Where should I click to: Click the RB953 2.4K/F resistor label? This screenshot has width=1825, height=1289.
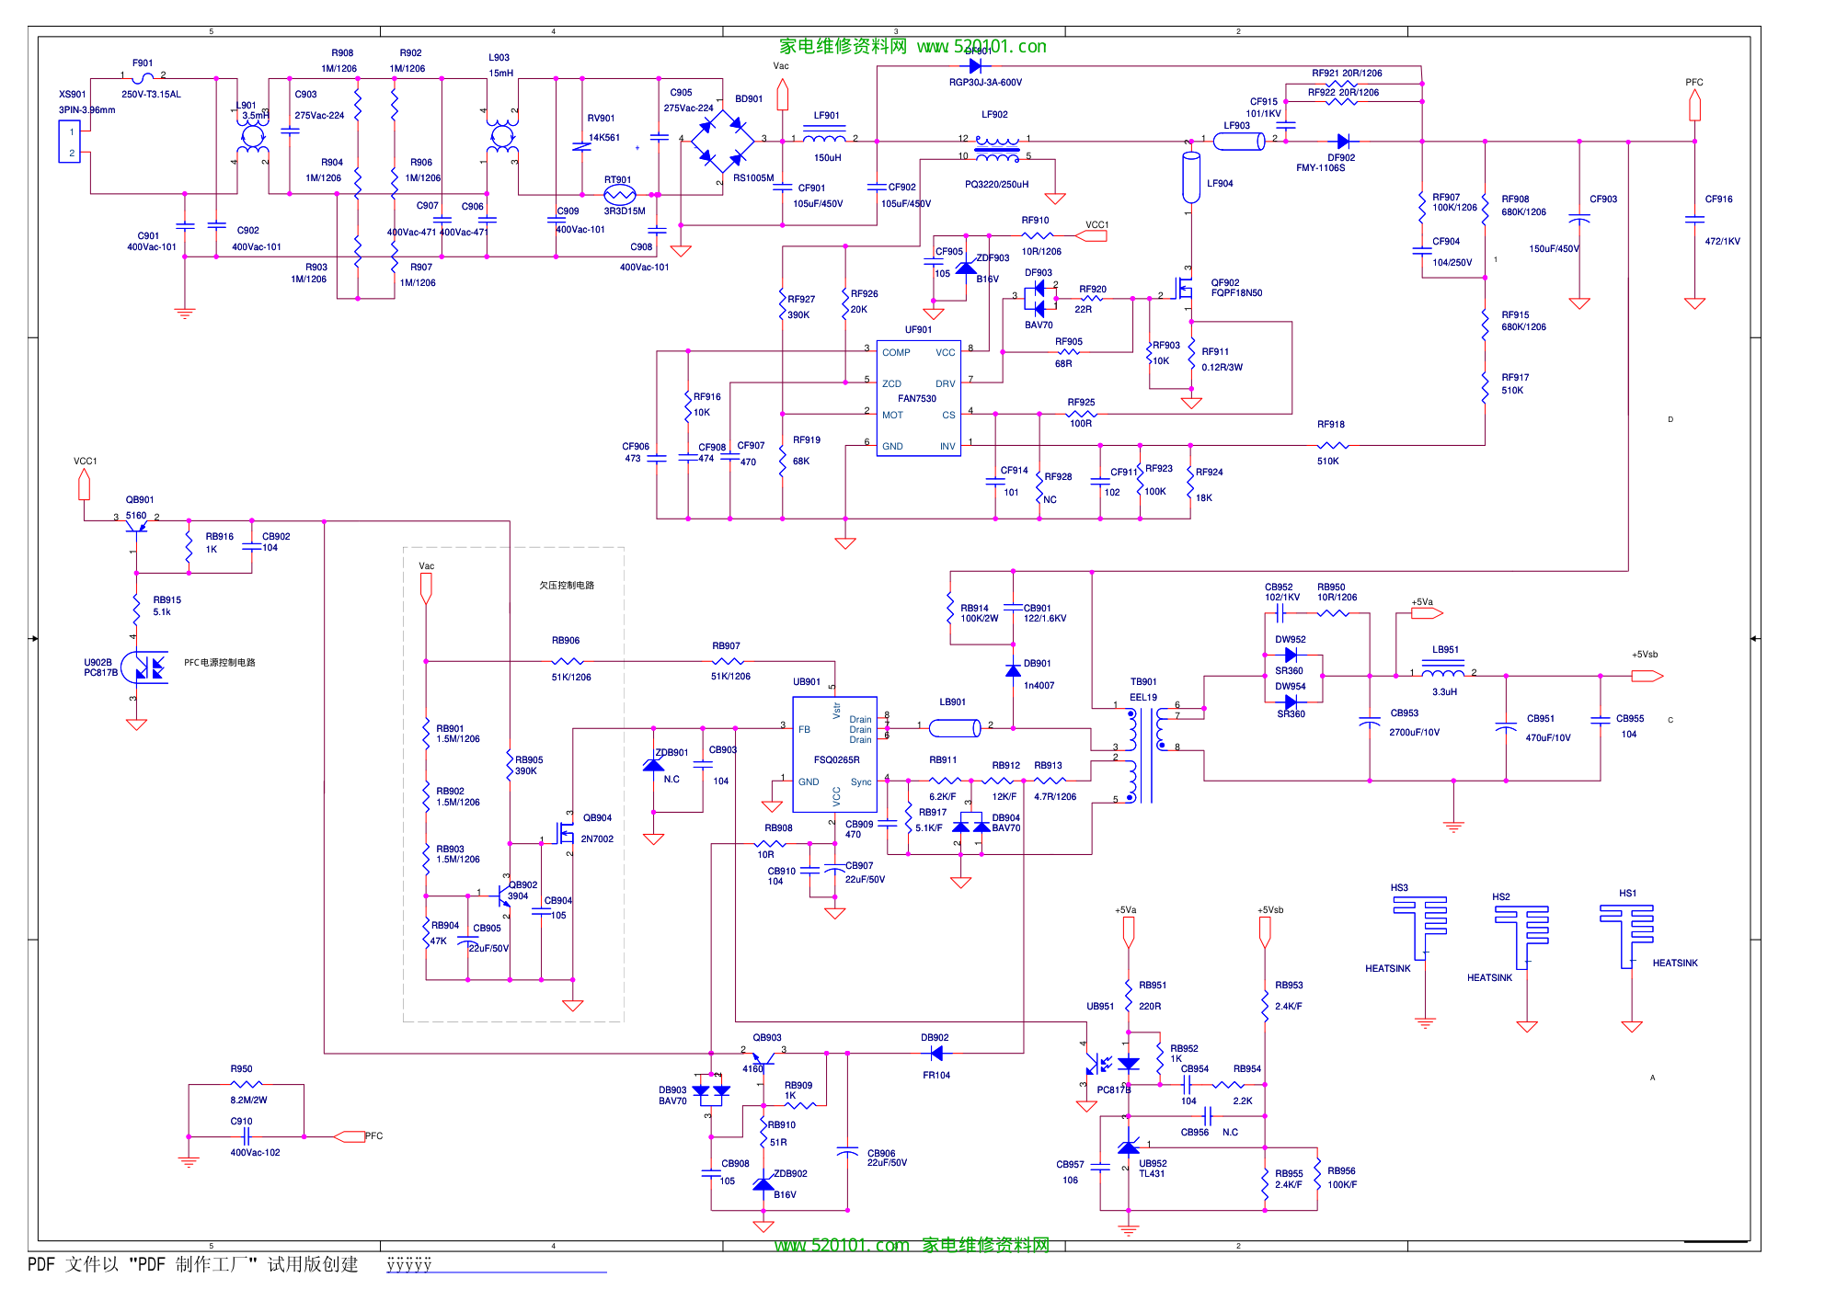click(1289, 996)
